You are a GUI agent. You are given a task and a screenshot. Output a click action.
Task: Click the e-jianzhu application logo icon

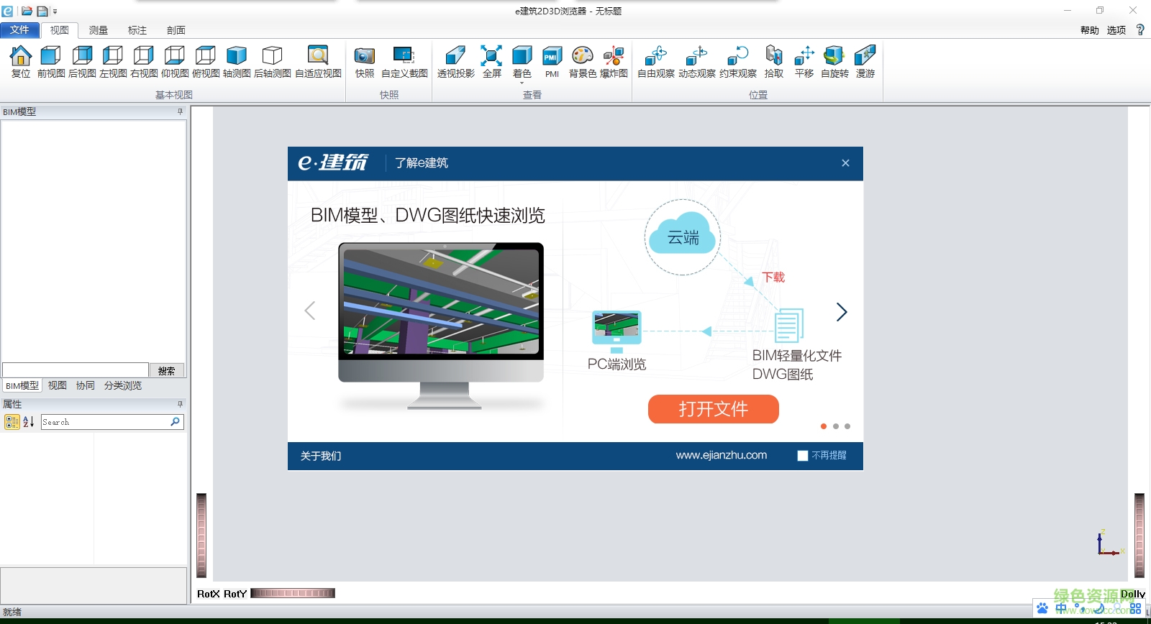(x=7, y=11)
